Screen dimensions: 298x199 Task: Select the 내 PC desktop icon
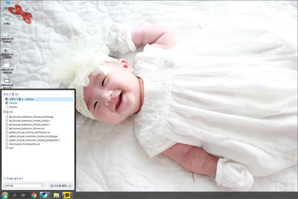click(x=7, y=5)
